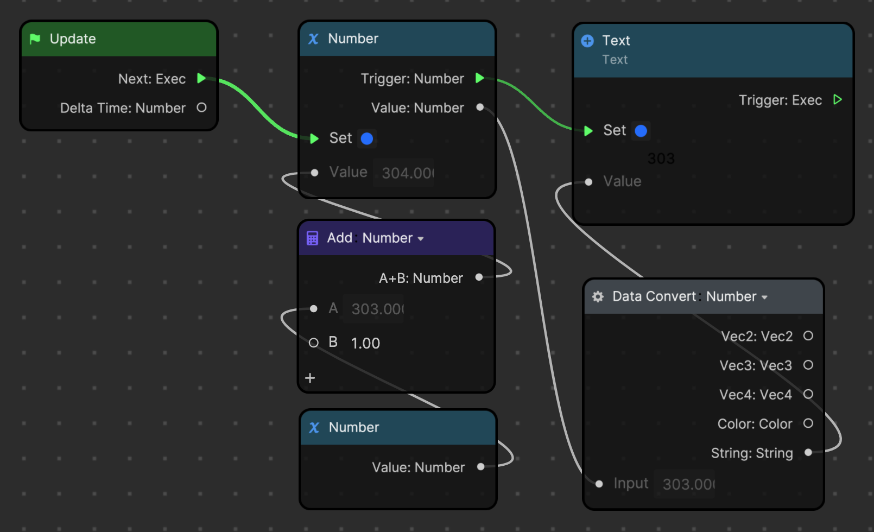Click the 'Delta Time: Number' label

tap(123, 108)
